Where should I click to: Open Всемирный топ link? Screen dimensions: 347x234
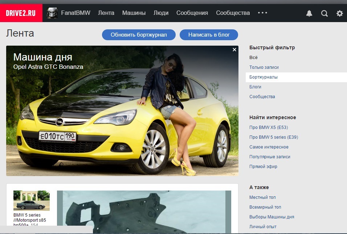(265, 207)
